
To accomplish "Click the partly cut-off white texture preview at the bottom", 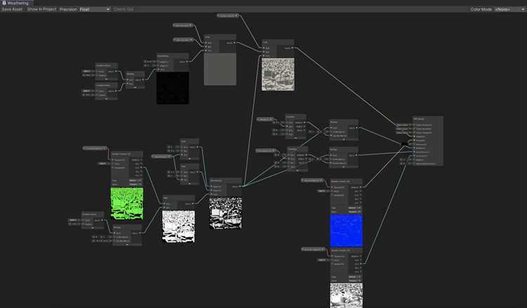I will (346, 295).
